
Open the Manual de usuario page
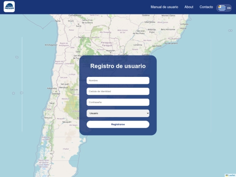(164, 7)
